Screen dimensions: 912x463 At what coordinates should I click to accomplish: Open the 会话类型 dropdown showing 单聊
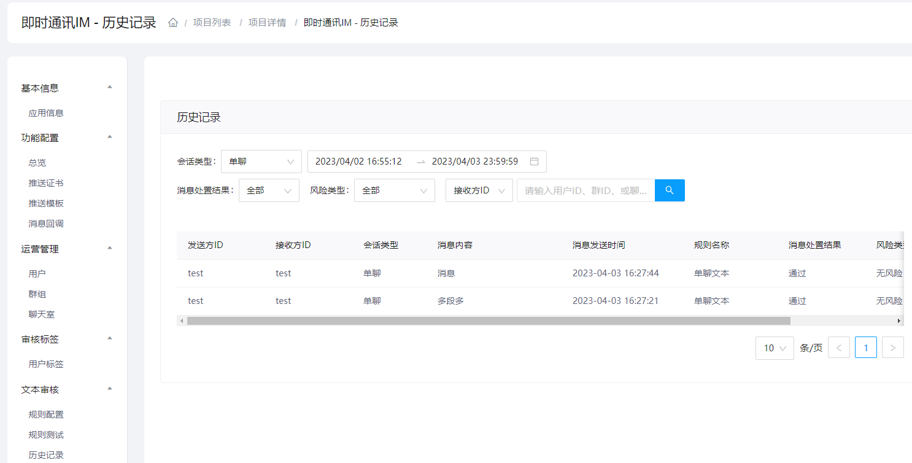[x=261, y=161]
